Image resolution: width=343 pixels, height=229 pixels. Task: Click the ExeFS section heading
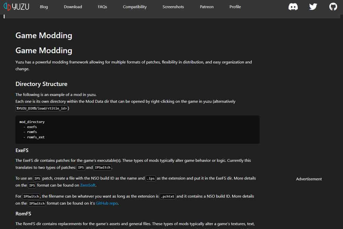pyautogui.click(x=22, y=150)
